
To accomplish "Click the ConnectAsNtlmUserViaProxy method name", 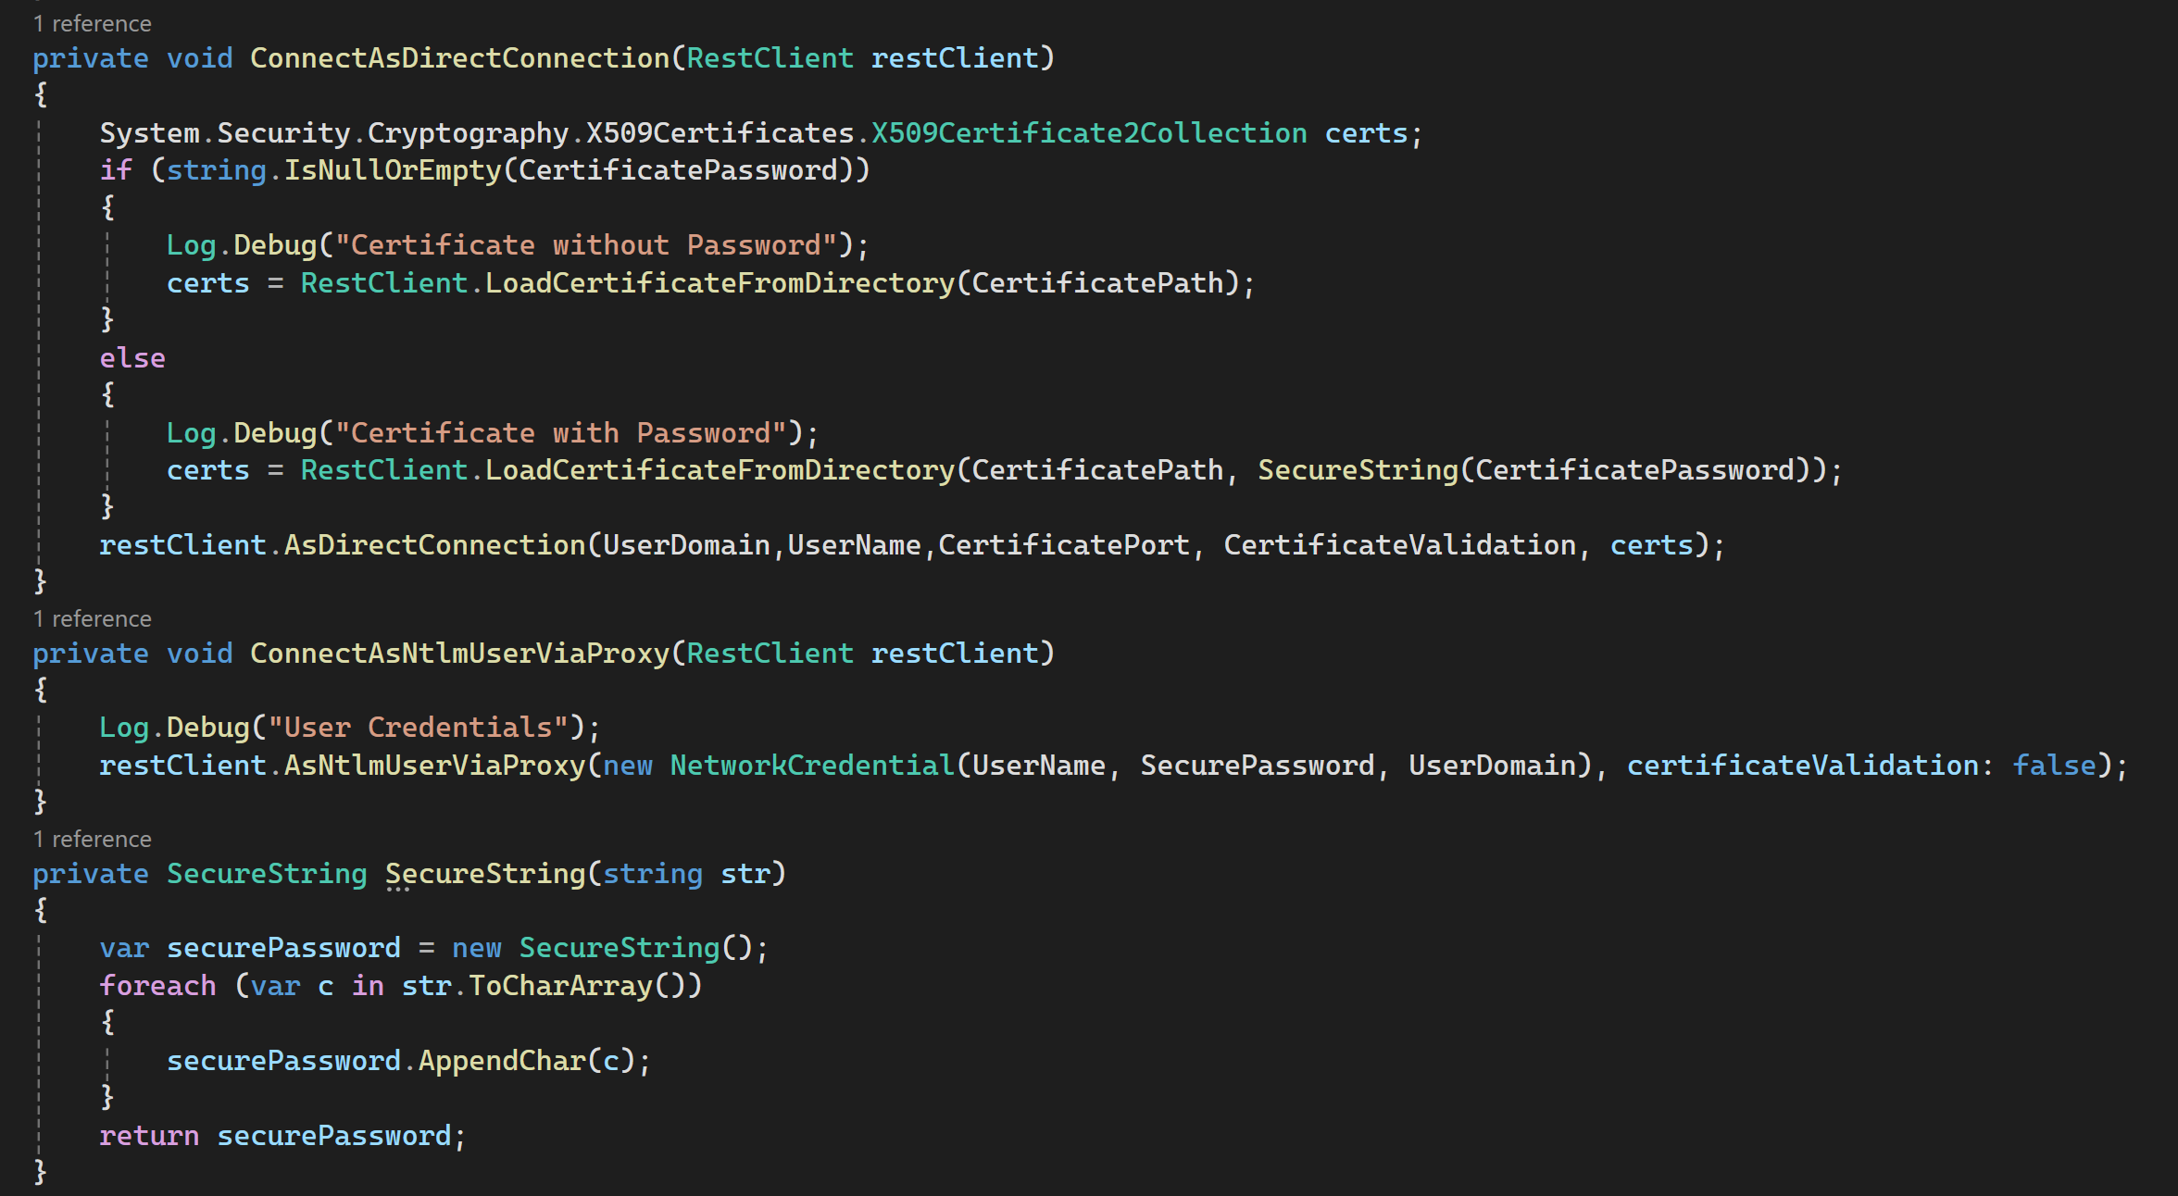I will click(x=459, y=654).
